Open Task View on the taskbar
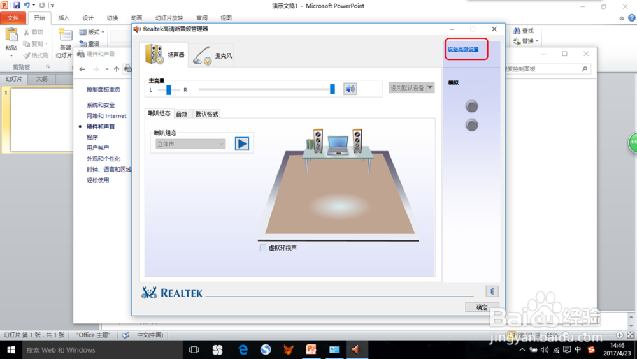637x359 pixels. coord(194,349)
